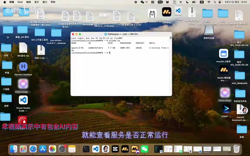Click CapCut status icon in menu bar
This screenshot has width=250, height=156.
[153, 2]
